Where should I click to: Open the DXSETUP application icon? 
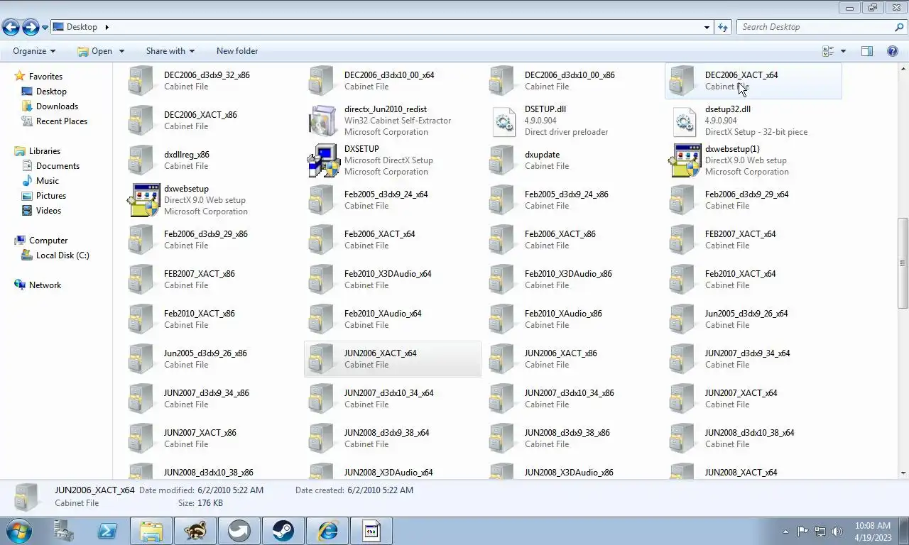(323, 160)
